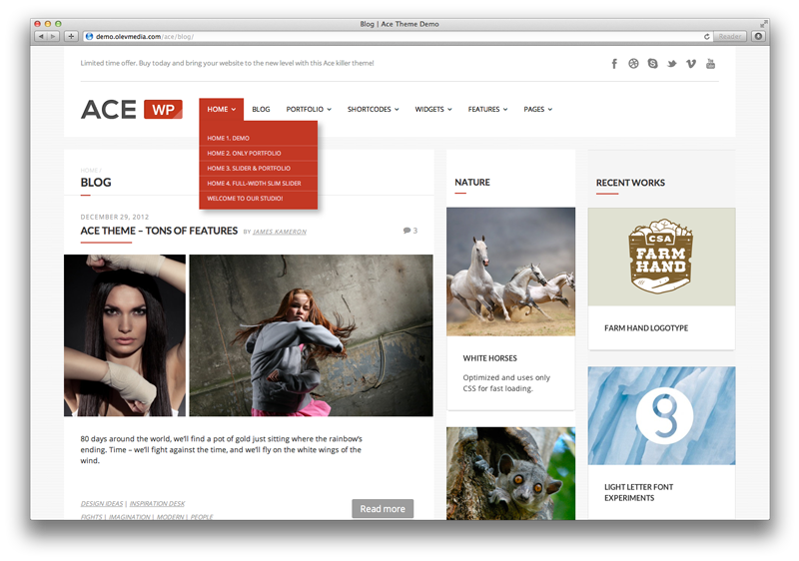
Task: Click text 'Optimized and uses only CSS'
Action: pos(506,383)
